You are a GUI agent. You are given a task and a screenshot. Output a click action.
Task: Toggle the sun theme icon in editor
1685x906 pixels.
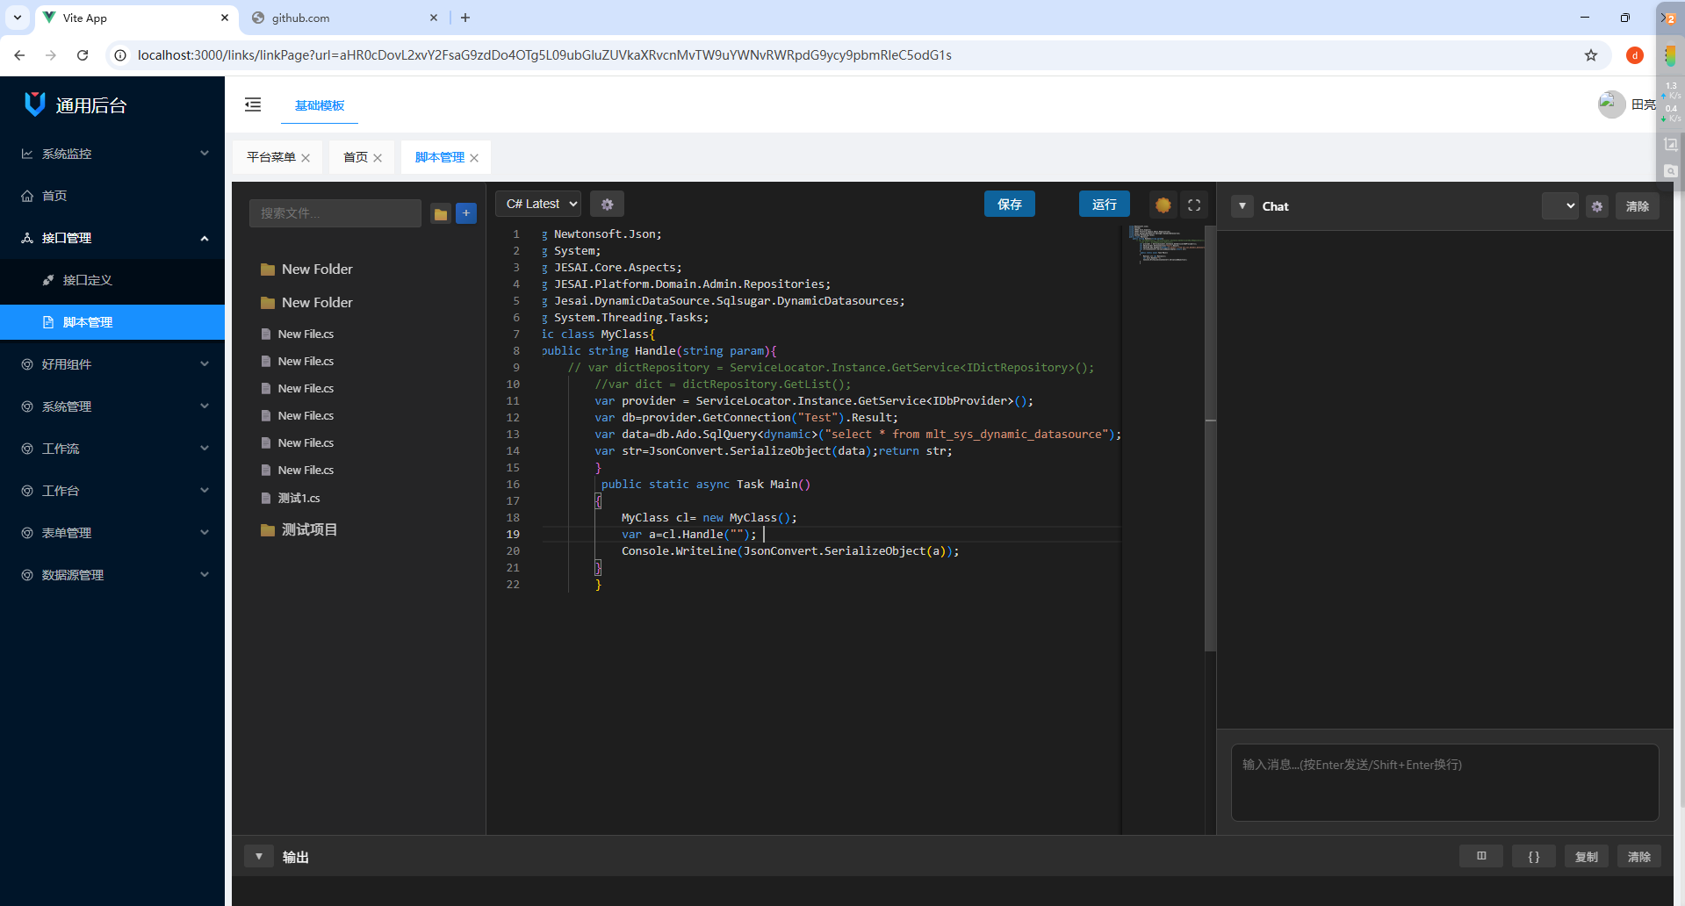[1163, 205]
